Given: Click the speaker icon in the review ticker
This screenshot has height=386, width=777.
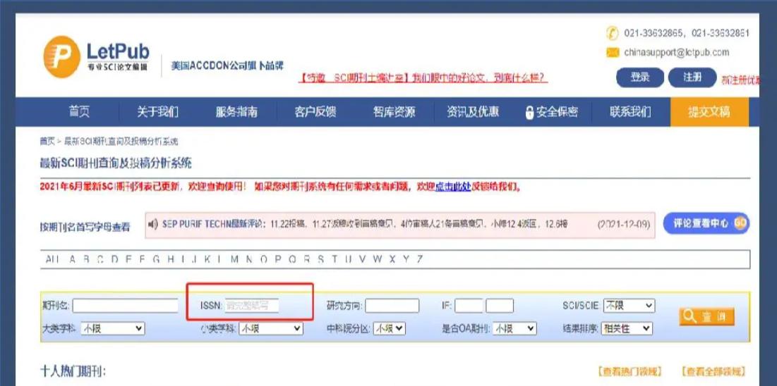Looking at the screenshot, I should (x=153, y=224).
